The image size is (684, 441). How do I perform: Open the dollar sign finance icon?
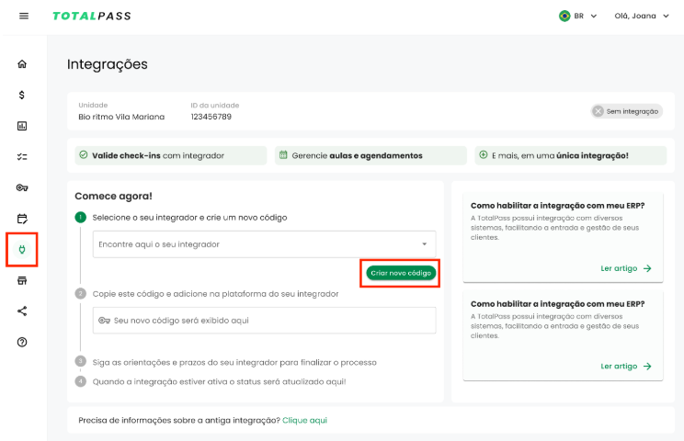click(x=22, y=95)
